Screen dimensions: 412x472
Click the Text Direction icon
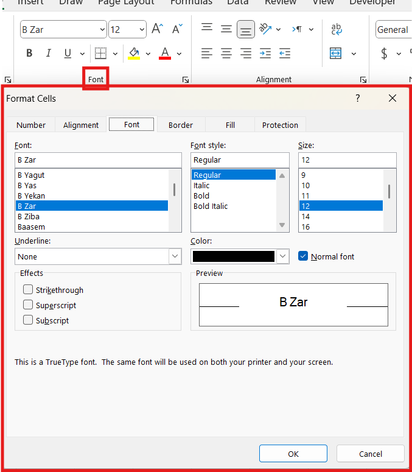coord(297,29)
